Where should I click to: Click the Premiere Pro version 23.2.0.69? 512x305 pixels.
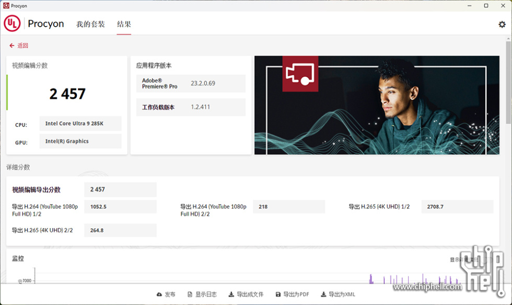(203, 83)
